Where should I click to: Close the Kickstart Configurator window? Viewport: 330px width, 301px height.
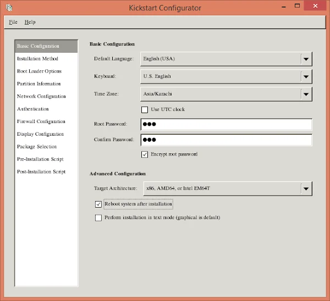tap(315, 6)
